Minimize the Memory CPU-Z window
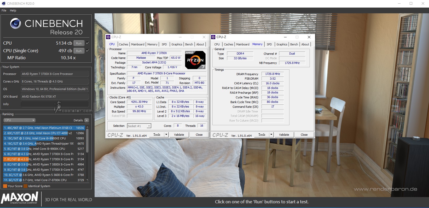 [285, 37]
